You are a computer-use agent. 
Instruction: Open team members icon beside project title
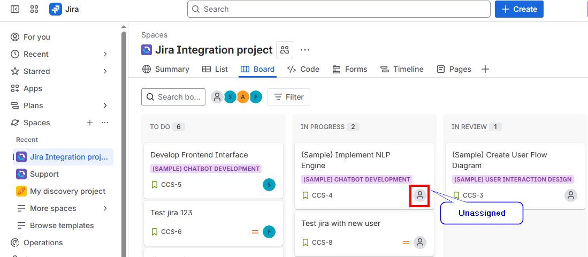[285, 50]
